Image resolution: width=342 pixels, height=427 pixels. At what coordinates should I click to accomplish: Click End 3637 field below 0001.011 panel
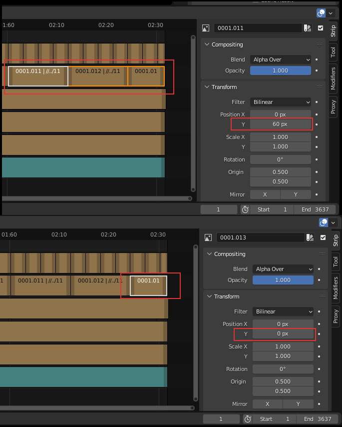pyautogui.click(x=315, y=209)
